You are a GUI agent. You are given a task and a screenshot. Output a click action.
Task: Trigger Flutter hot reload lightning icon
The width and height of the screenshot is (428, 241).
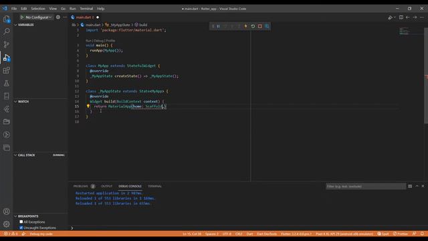pos(245,26)
